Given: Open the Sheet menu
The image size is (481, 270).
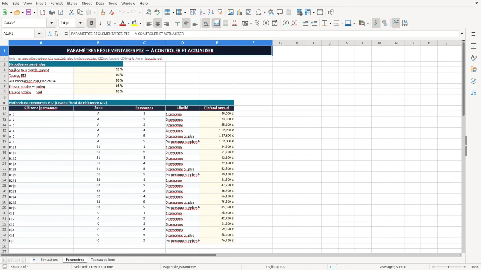Looking at the screenshot, I should click(87, 3).
